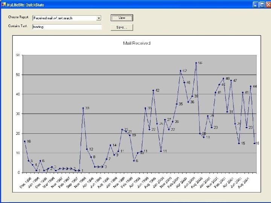Click the data point labeled 46
Image resolution: width=271 pixels, height=203 pixels.
click(x=184, y=82)
